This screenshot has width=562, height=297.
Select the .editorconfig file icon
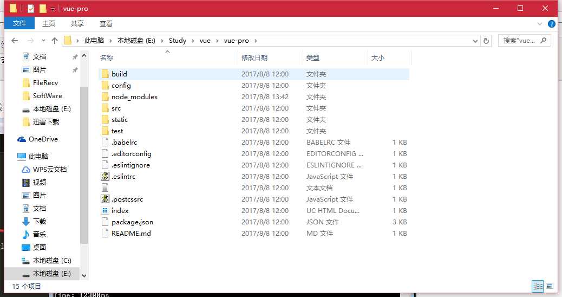105,153
